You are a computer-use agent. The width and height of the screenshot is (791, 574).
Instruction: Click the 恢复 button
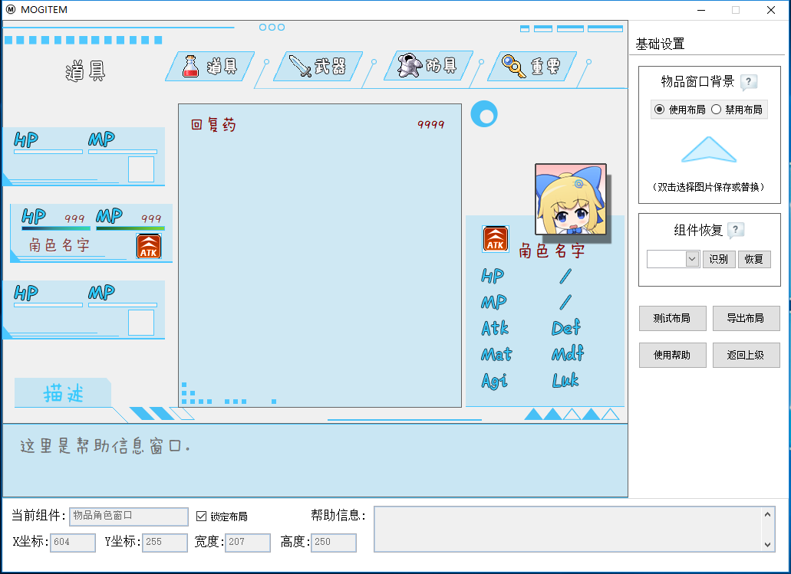(x=754, y=259)
